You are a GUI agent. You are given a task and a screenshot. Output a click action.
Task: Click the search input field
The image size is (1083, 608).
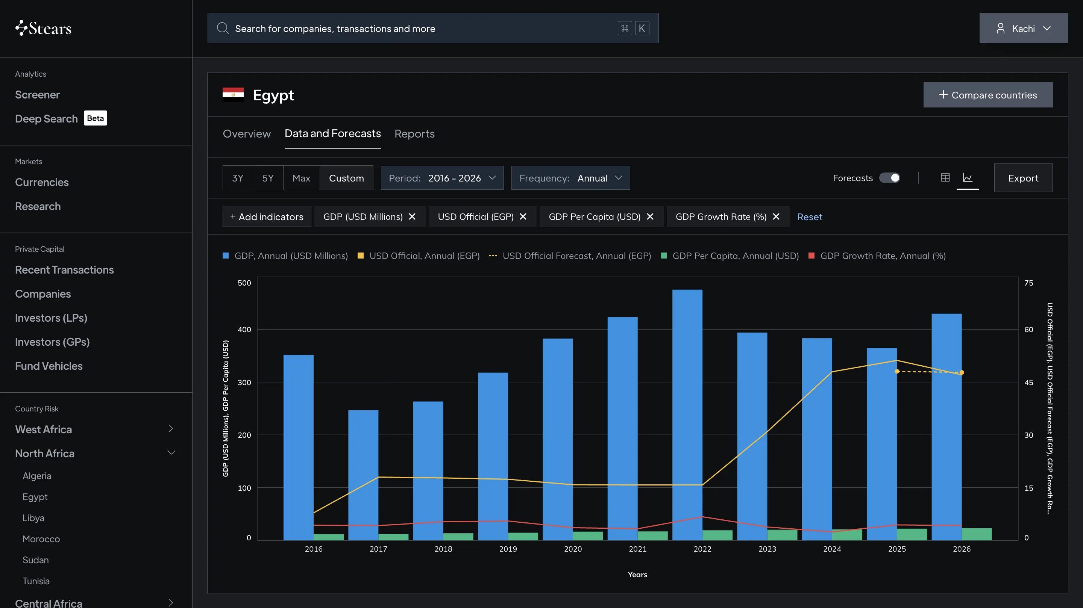[x=432, y=28]
